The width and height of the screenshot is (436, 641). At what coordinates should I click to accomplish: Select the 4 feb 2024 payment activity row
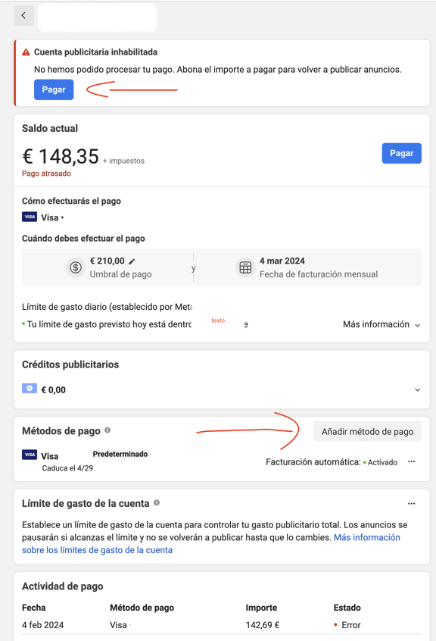click(221, 625)
